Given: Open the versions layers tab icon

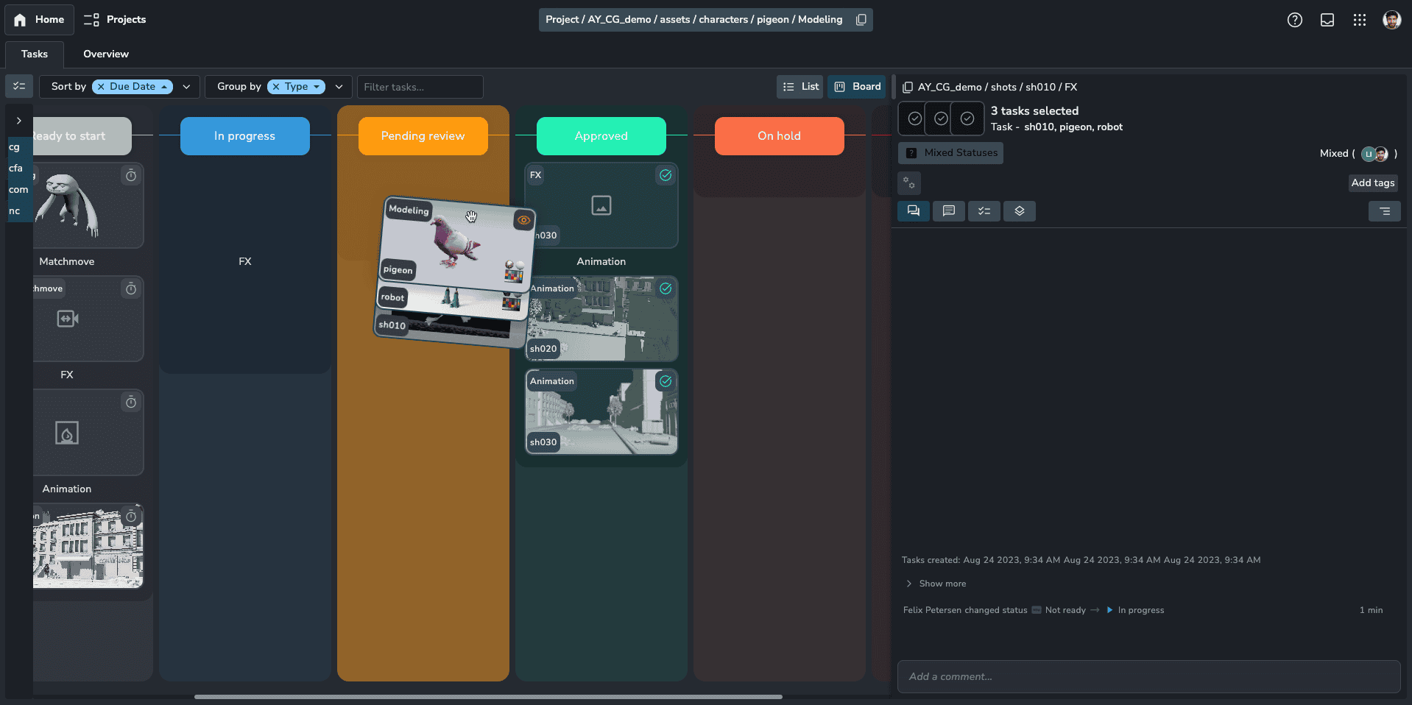Looking at the screenshot, I should click(x=1019, y=211).
